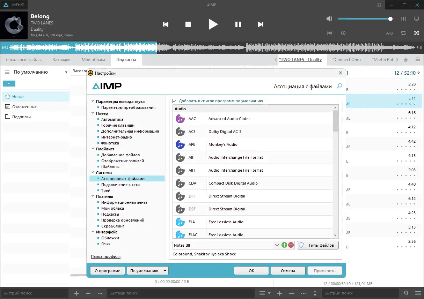424x299 pixels.
Task: Seek within the waveform progress bar
Action: click(x=212, y=47)
